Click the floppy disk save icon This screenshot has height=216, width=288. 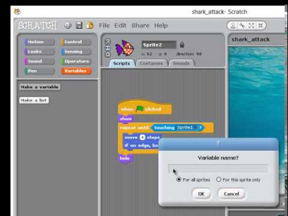(x=79, y=25)
